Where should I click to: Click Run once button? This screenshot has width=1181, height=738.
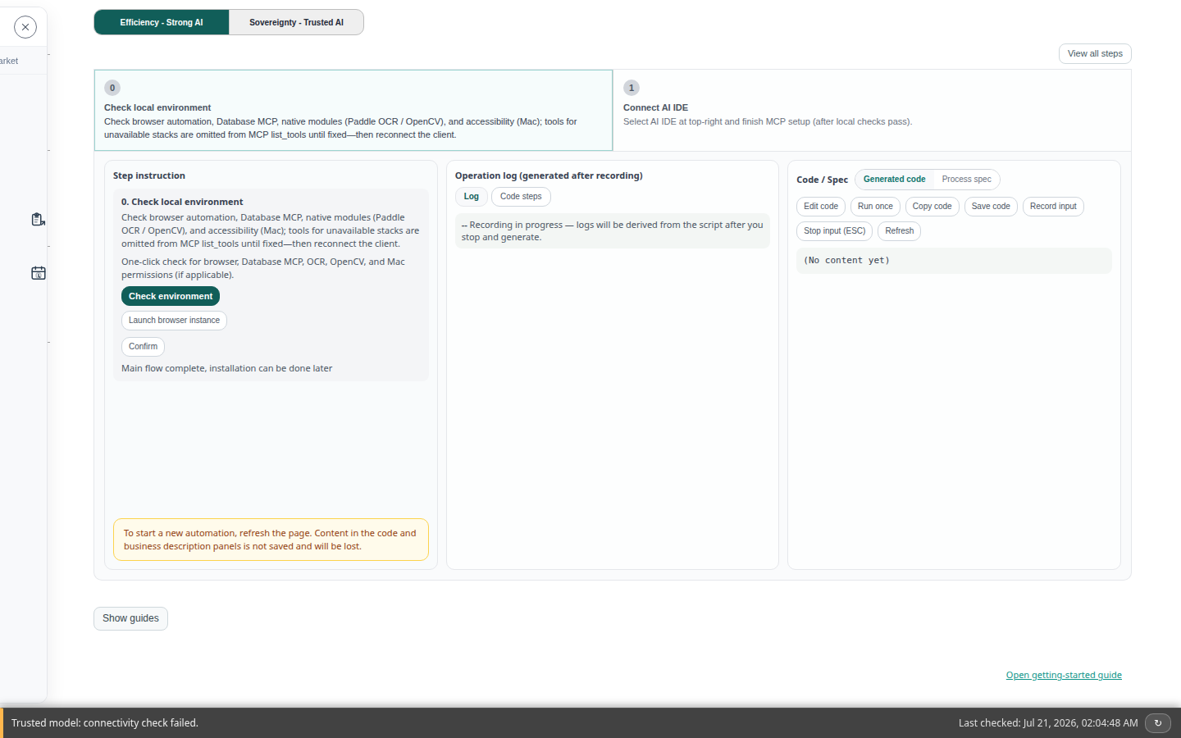coord(875,207)
